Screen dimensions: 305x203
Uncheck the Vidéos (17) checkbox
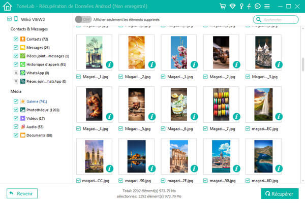[x=16, y=118]
